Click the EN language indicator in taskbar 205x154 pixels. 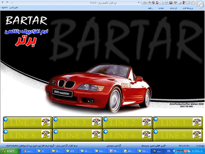point(169,151)
